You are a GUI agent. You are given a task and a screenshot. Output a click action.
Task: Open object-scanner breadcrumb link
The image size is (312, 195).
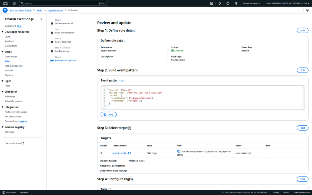tap(55, 10)
